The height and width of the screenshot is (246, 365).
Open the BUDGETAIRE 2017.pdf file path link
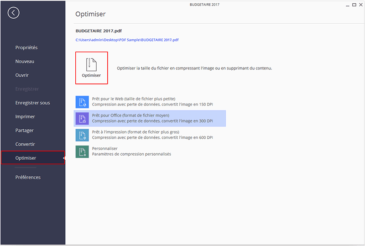tap(127, 40)
